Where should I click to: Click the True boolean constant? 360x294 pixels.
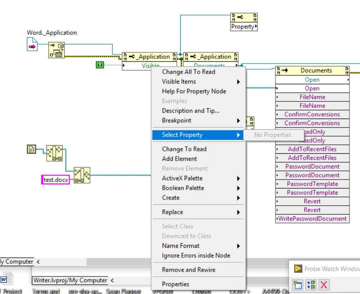click(x=100, y=65)
